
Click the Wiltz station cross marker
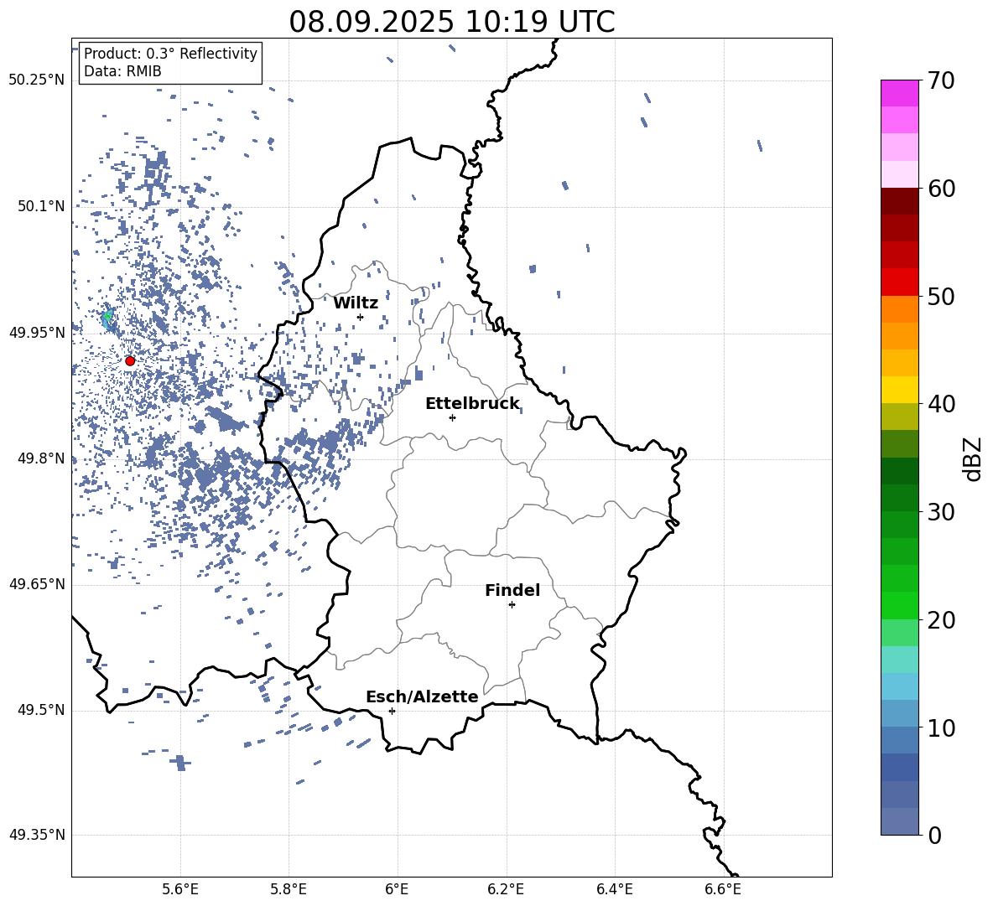(x=360, y=317)
